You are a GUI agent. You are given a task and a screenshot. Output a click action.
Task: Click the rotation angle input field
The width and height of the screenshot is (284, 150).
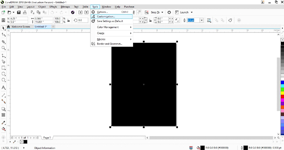click(83, 20)
